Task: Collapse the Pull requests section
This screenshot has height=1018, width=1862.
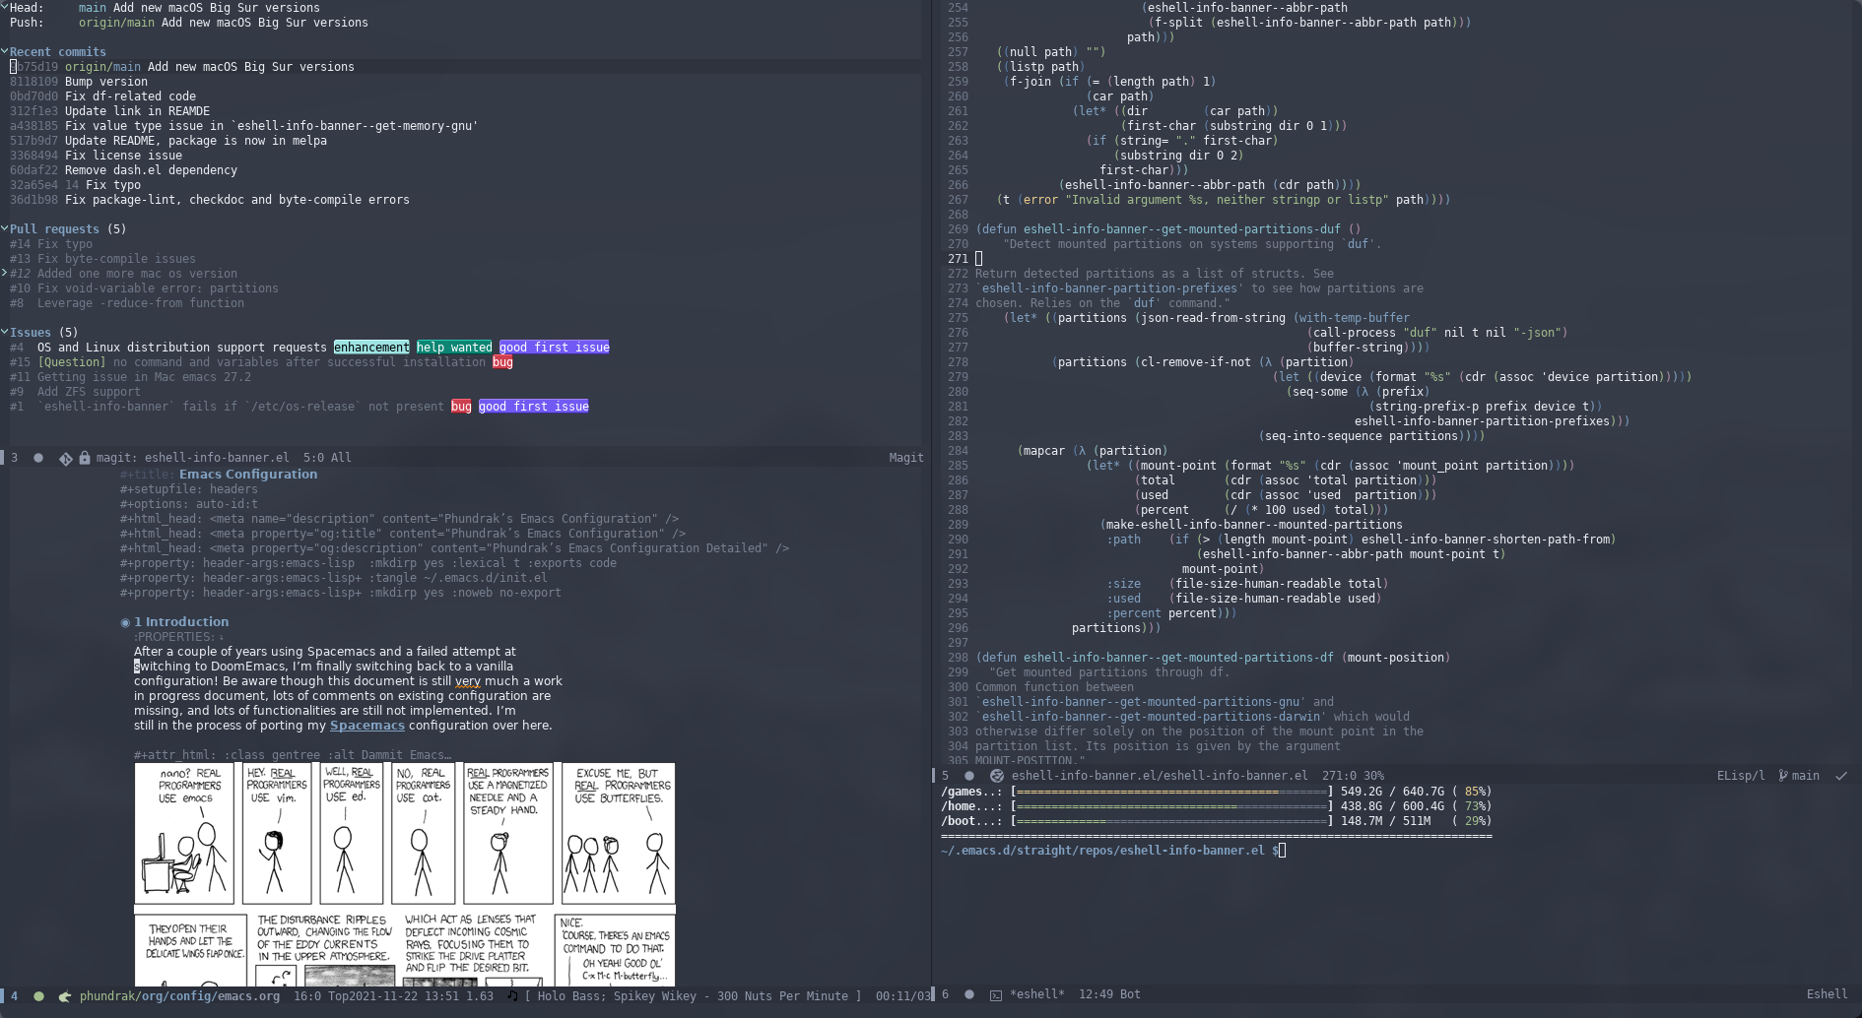Action: [x=5, y=228]
